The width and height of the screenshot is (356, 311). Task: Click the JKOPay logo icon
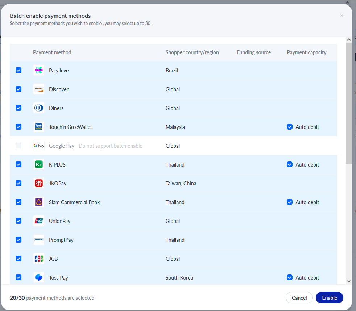pyautogui.click(x=39, y=184)
